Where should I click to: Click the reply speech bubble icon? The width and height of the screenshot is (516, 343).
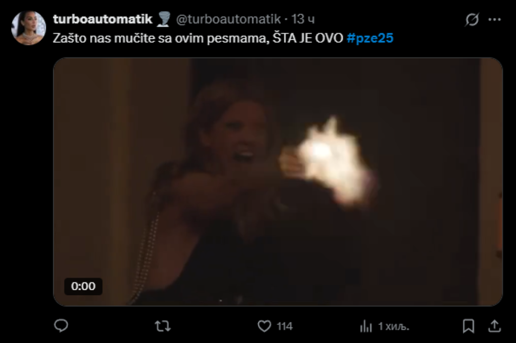coord(61,326)
